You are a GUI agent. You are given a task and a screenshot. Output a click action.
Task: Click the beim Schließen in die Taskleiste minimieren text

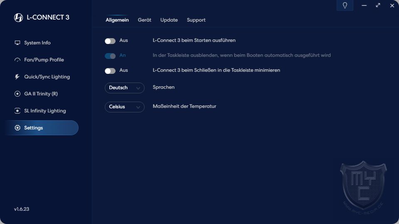click(x=216, y=71)
